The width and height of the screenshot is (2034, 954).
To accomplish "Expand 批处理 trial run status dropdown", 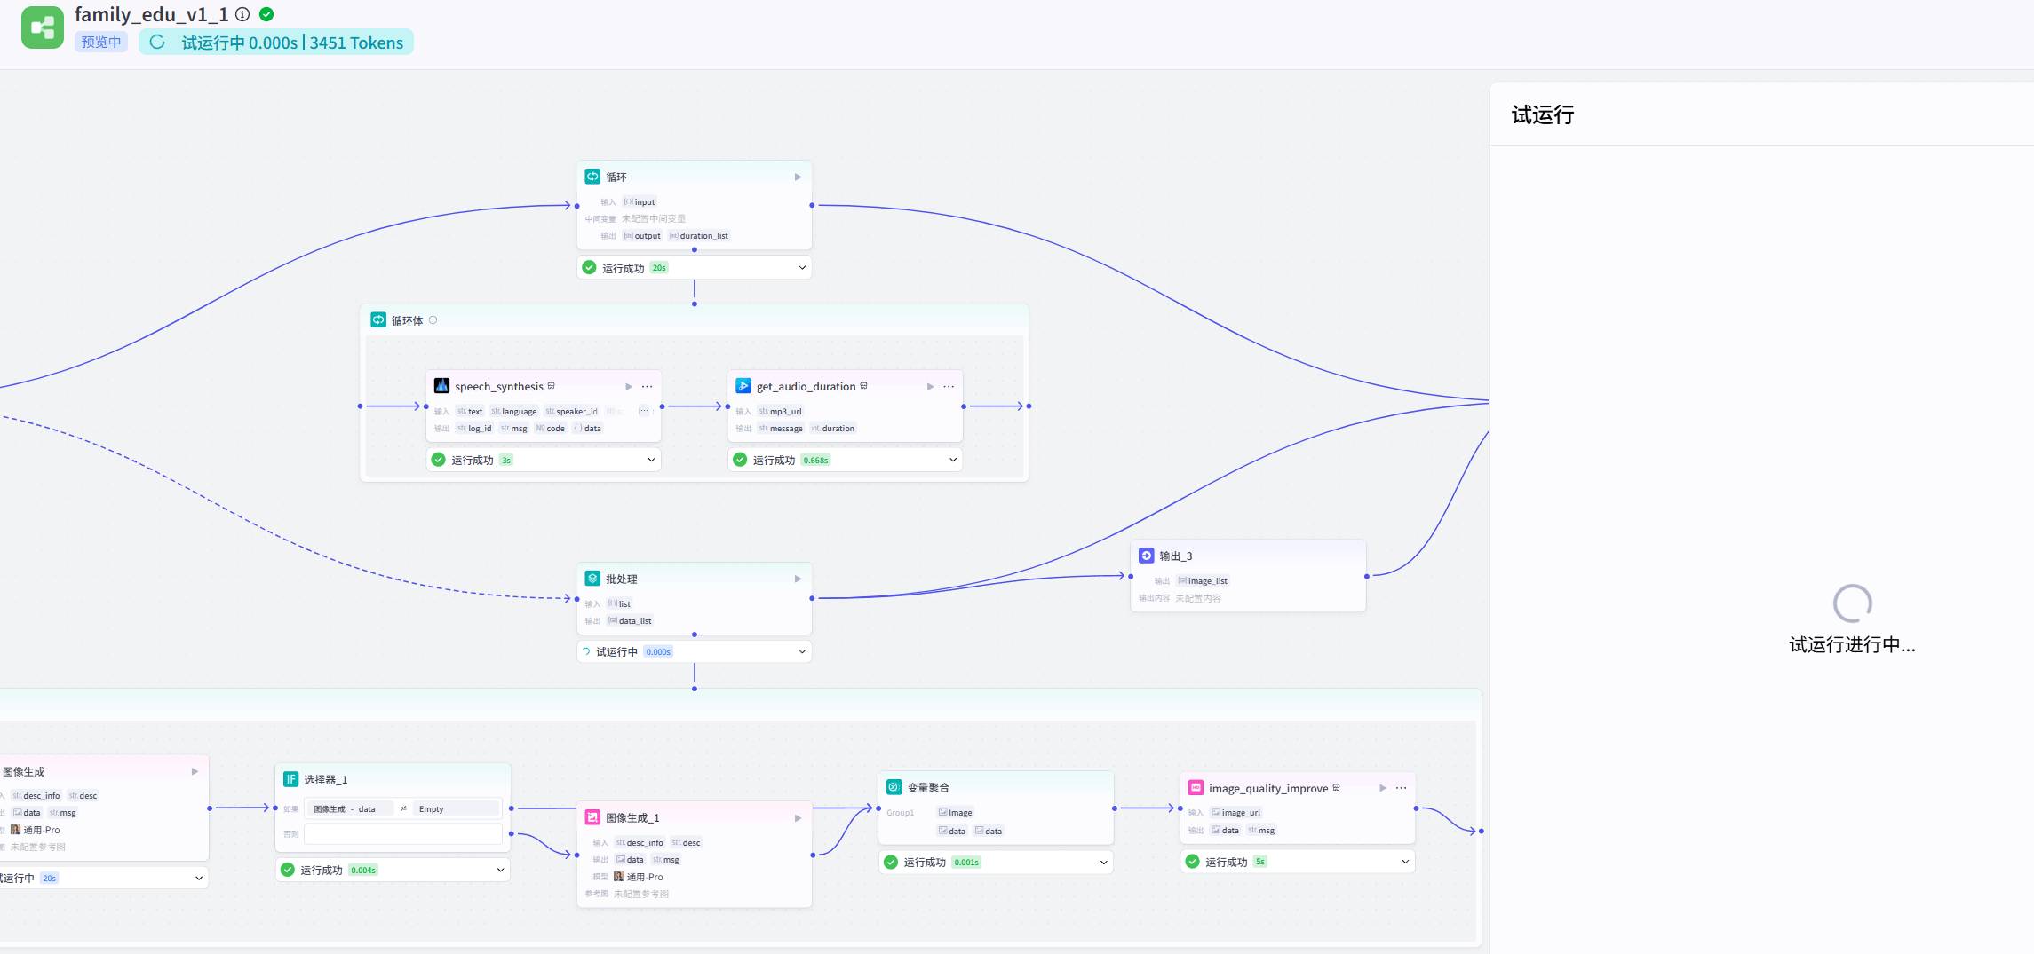I will click(x=801, y=651).
